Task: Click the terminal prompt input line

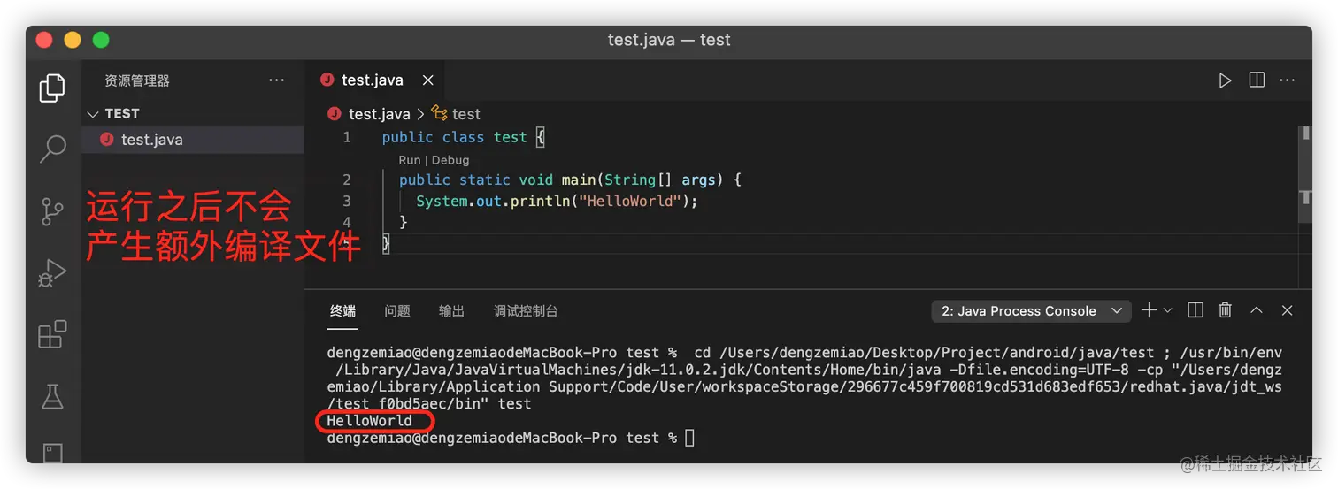Action: pos(511,438)
